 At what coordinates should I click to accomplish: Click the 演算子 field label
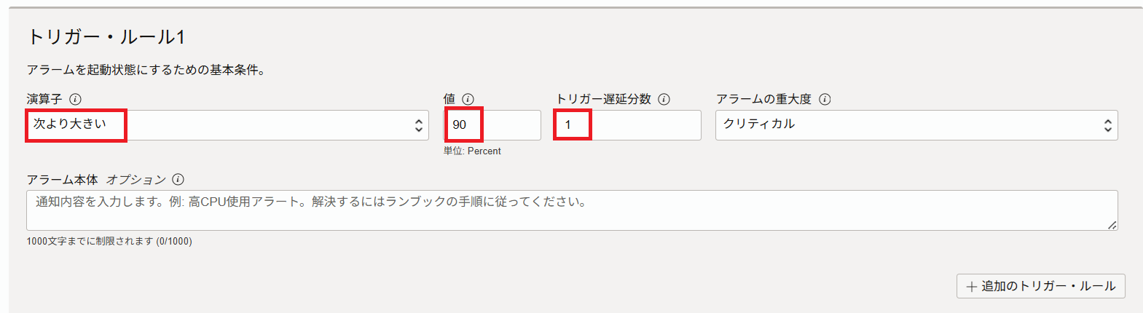point(44,99)
